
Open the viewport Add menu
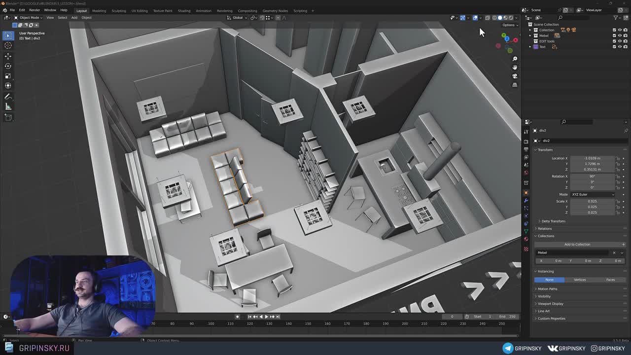pyautogui.click(x=74, y=18)
